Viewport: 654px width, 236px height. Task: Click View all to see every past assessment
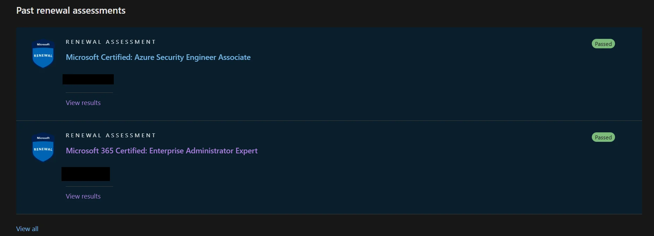[x=27, y=229]
